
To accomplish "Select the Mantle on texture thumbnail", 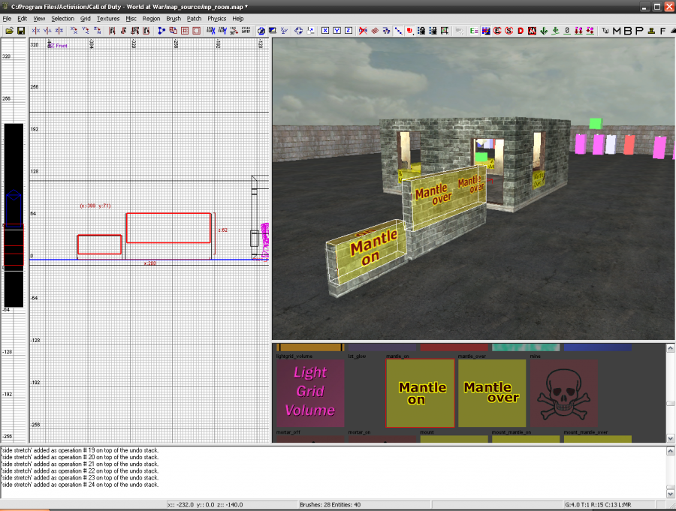I will pos(421,393).
